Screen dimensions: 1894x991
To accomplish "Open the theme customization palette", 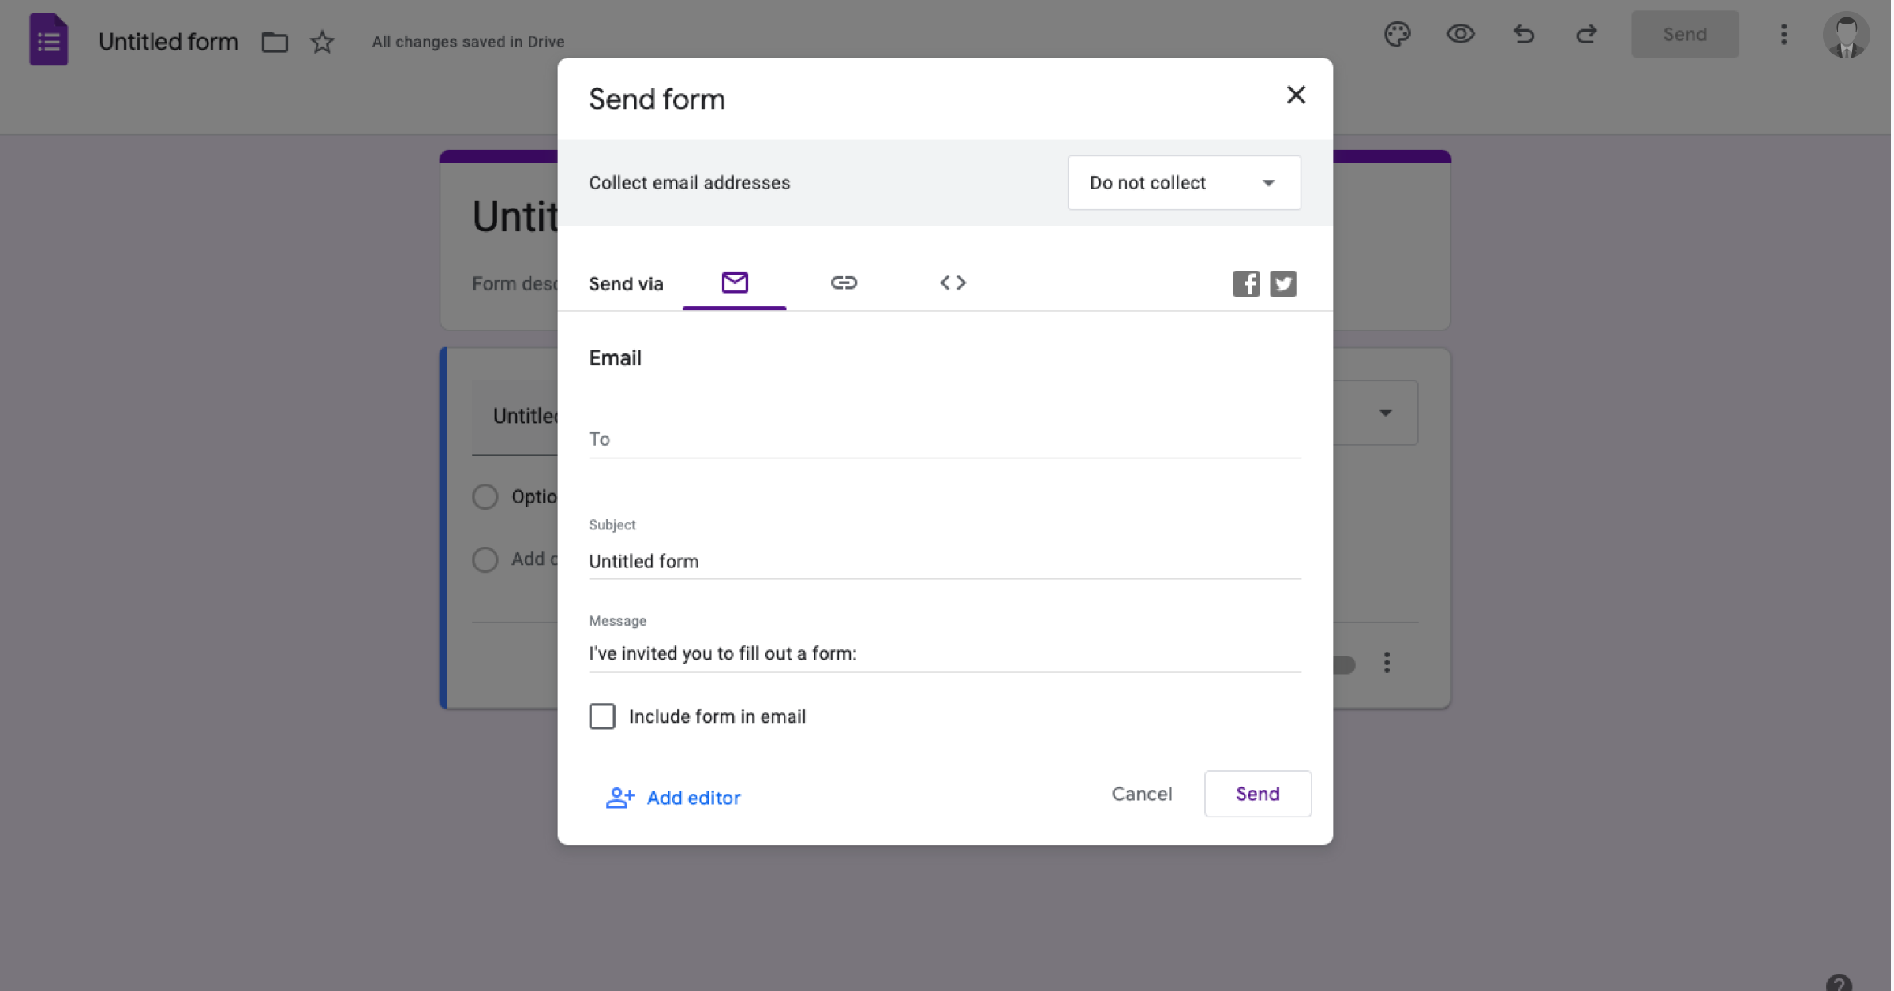I will tap(1398, 35).
